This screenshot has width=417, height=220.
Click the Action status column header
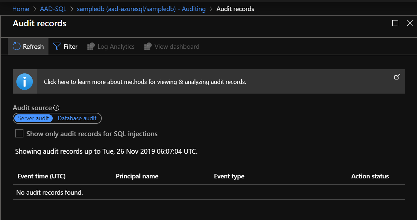(370, 176)
